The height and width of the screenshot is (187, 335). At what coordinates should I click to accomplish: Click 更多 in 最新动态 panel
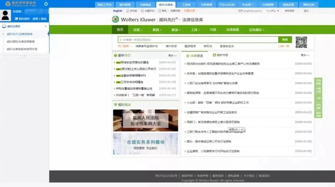pos(172,56)
